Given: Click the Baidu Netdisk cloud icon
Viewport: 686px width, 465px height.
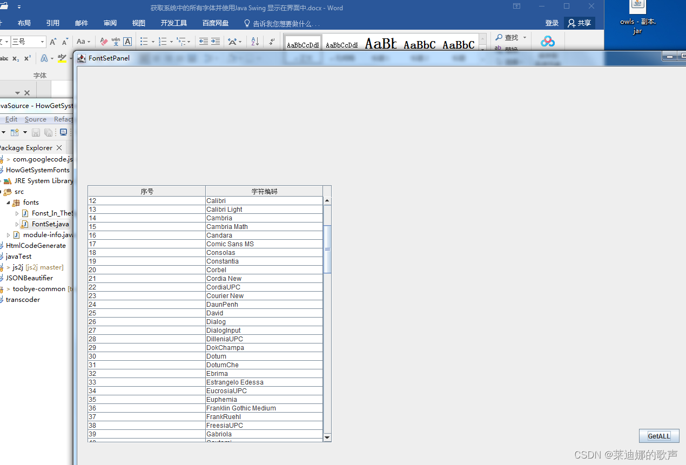Looking at the screenshot, I should [x=548, y=41].
